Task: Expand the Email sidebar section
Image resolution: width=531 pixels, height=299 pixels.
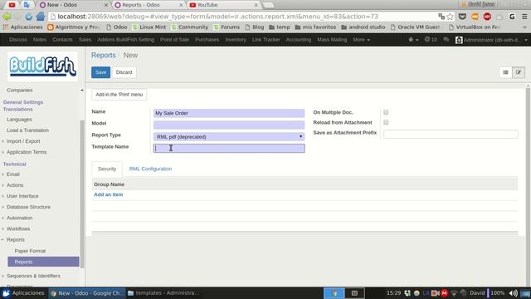Action: (13, 174)
